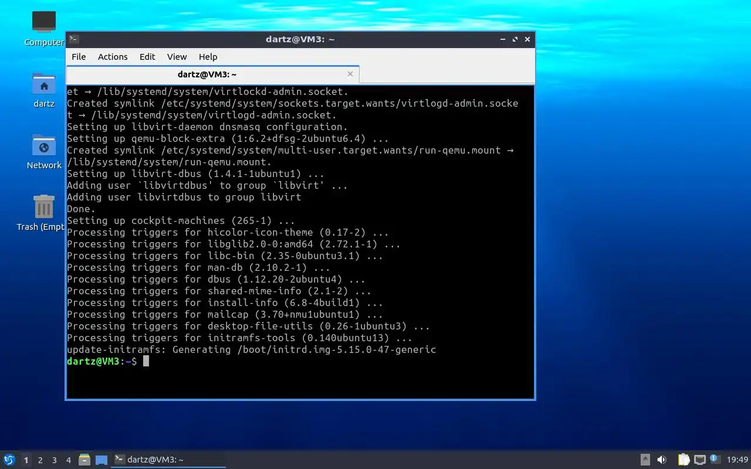Click the wired network tray icon
This screenshot has width=751, height=469.
pos(699,460)
